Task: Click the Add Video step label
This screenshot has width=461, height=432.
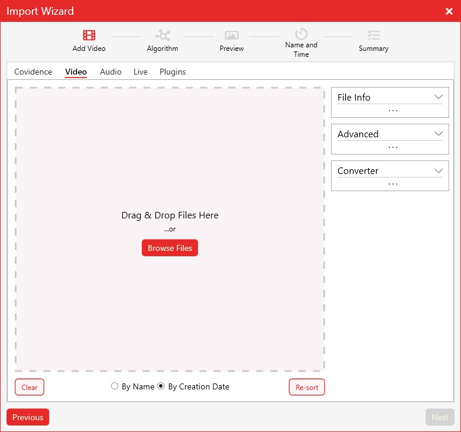Action: click(x=89, y=49)
